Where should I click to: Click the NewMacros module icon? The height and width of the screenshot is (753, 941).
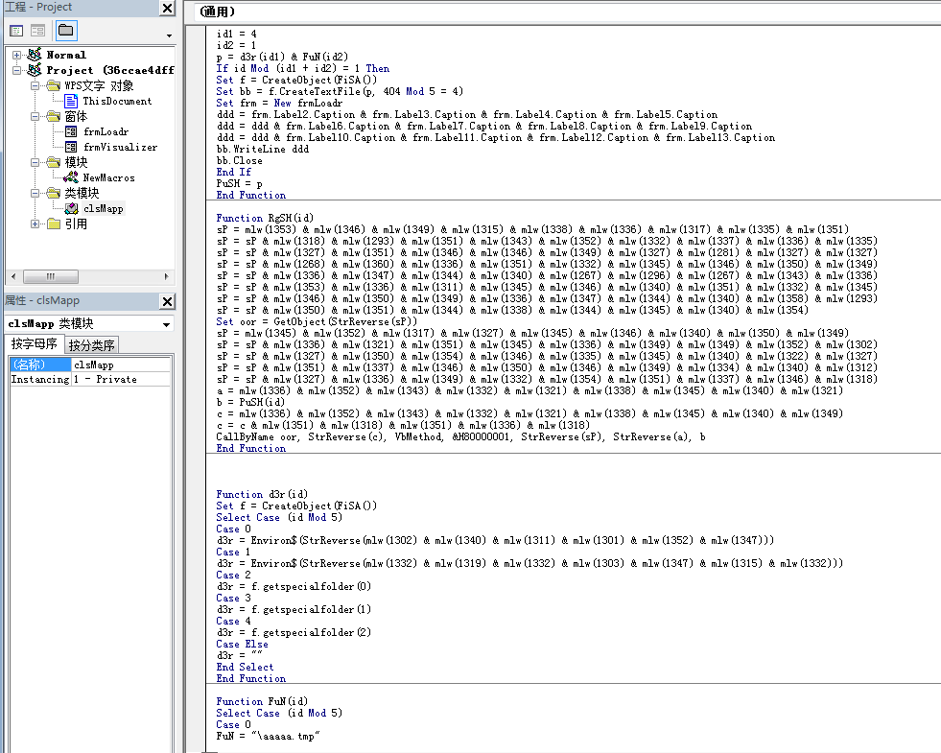(x=71, y=177)
